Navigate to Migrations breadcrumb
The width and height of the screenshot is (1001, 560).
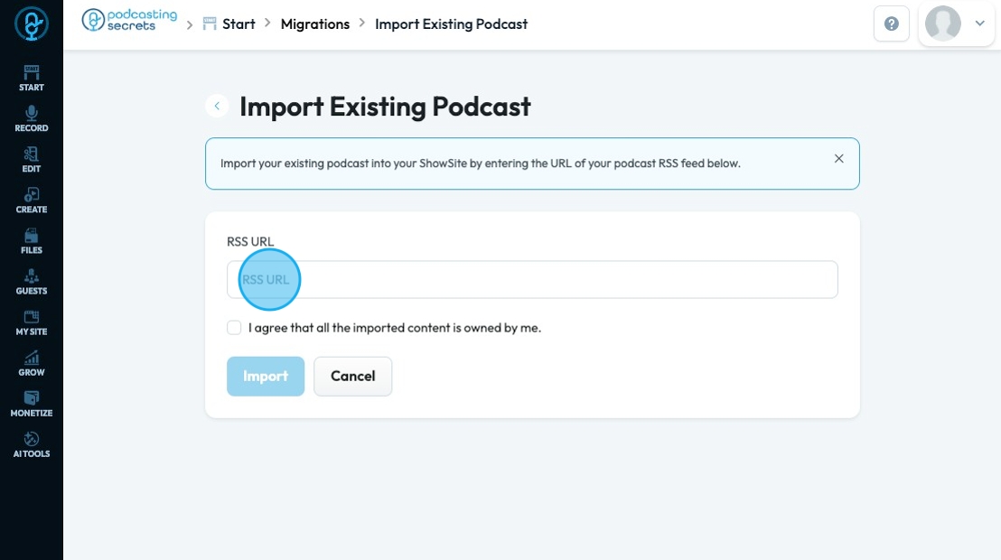click(x=315, y=24)
